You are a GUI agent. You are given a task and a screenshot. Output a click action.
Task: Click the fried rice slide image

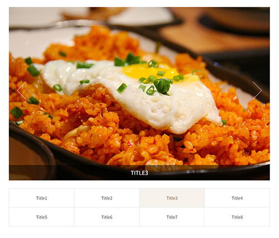click(139, 94)
